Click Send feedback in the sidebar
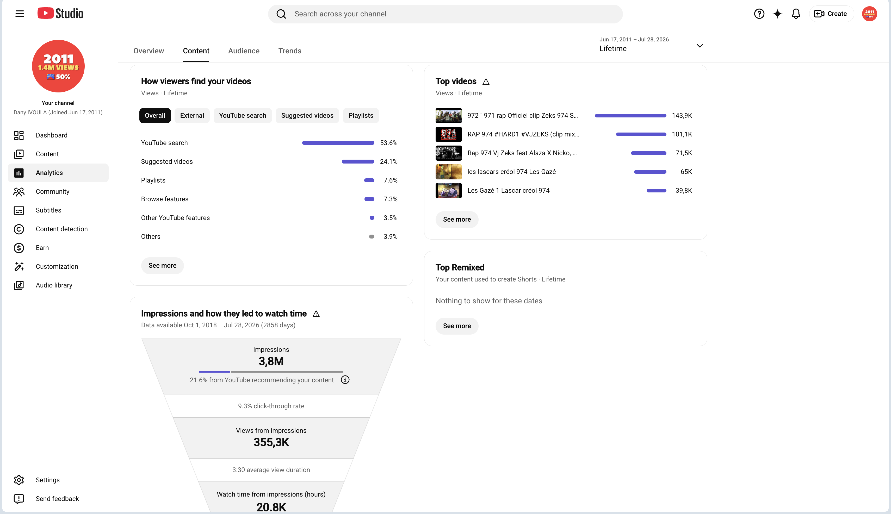This screenshot has height=514, width=891. 58,498
